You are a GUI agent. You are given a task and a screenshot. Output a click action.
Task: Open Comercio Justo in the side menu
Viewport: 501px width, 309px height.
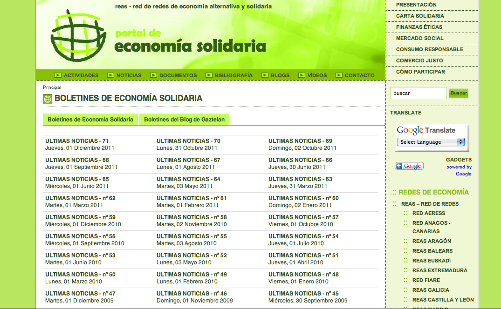coord(419,60)
